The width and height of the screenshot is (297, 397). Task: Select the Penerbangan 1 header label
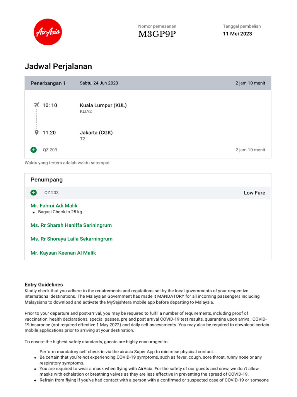pos(48,83)
